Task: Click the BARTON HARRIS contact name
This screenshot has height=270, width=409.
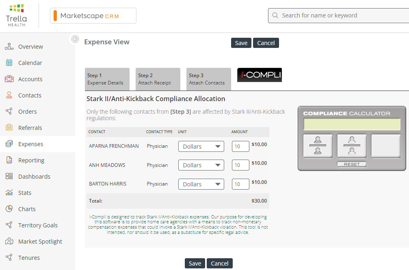Action: pos(108,184)
